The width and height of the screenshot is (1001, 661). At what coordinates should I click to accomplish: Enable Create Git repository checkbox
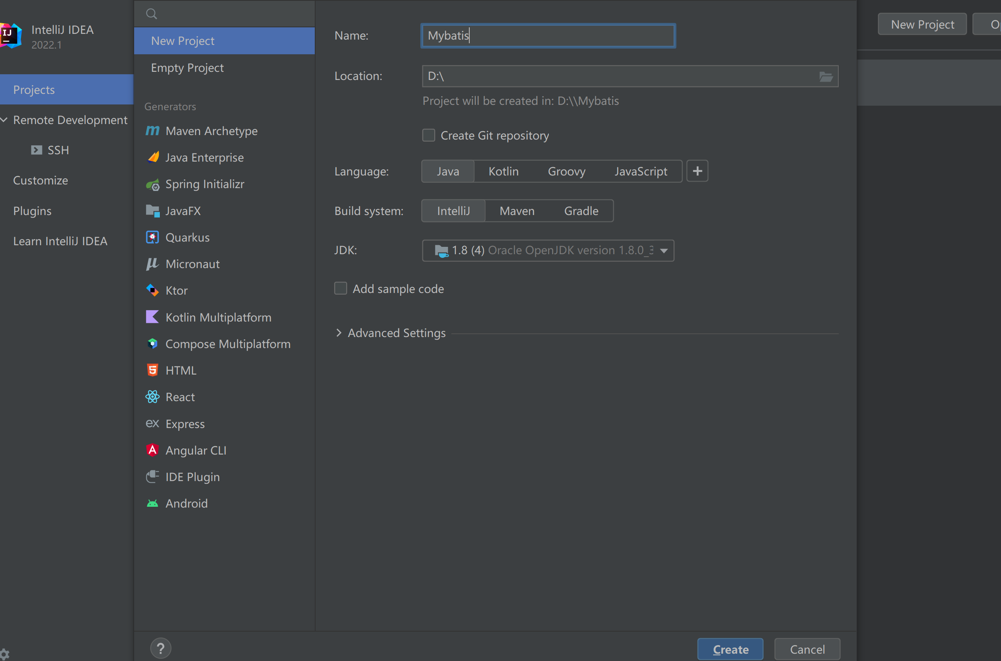tap(429, 135)
